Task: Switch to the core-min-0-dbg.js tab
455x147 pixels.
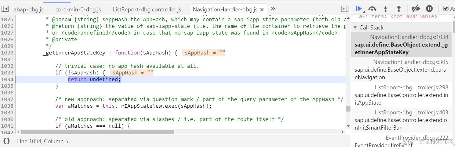Action: tap(78, 9)
